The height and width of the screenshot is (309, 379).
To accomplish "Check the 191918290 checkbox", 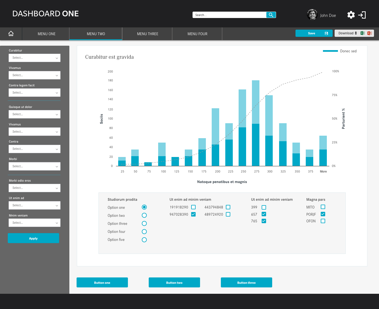I will [193, 207].
